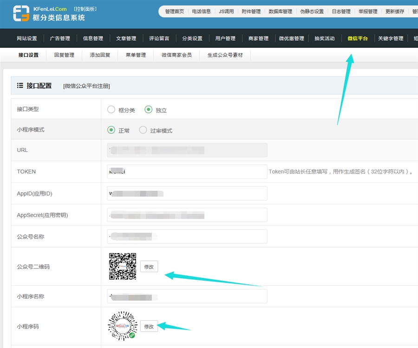Choose 正常 mini program mode
418x348 pixels.
click(x=111, y=130)
